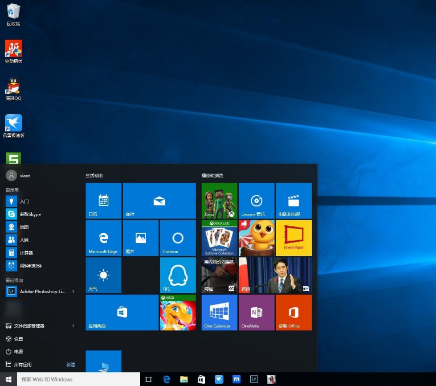Open People (人脉) in most used list
The width and height of the screenshot is (436, 386).
(x=40, y=239)
